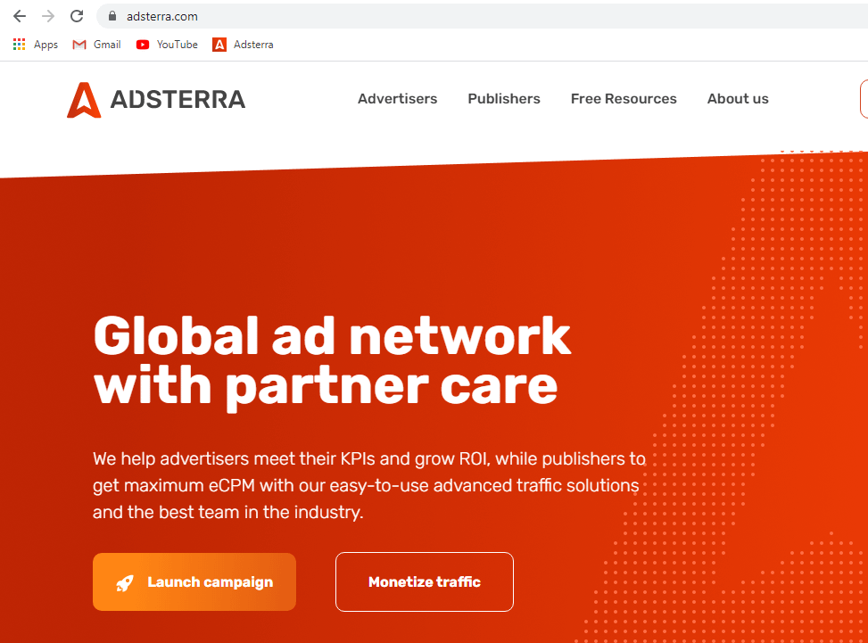Viewport: 868px width, 643px height.
Task: Click the Gmail envelope icon bookmark
Action: pos(79,45)
